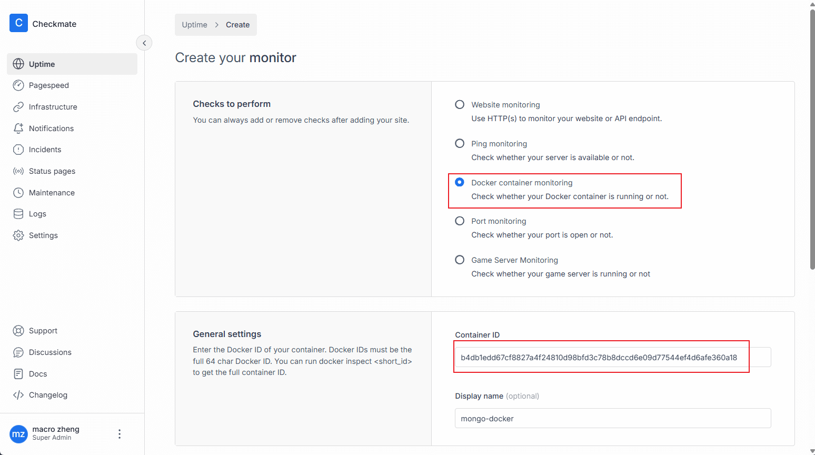Click the Uptime globe icon in sidebar
The height and width of the screenshot is (455, 815).
(x=18, y=64)
